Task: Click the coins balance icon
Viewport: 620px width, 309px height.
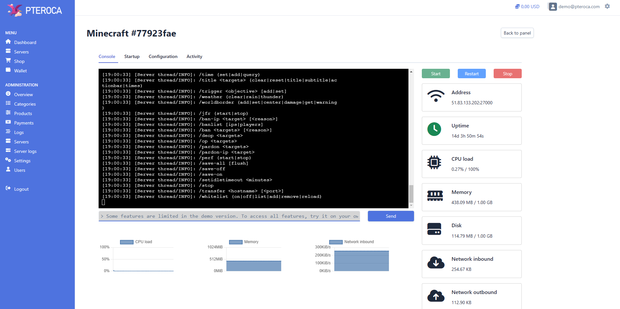Action: pyautogui.click(x=517, y=7)
